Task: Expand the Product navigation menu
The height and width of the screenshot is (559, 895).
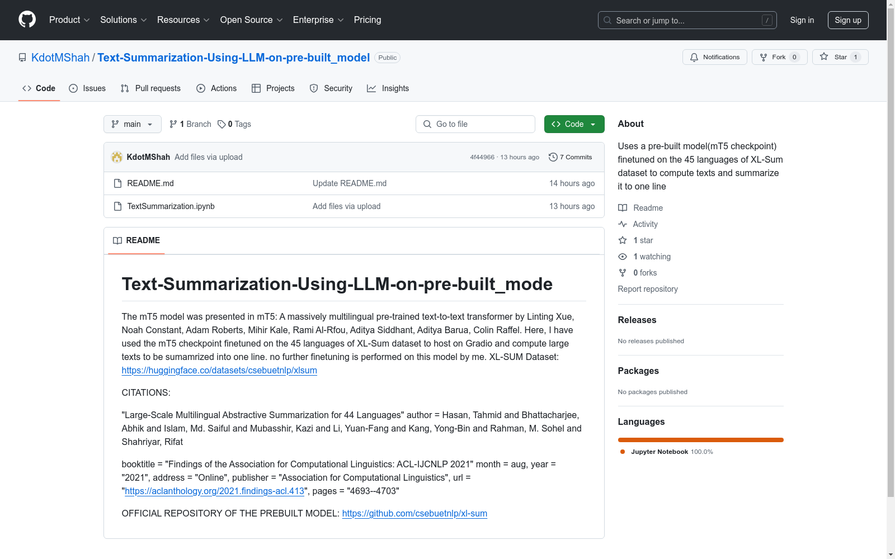Action: click(69, 20)
